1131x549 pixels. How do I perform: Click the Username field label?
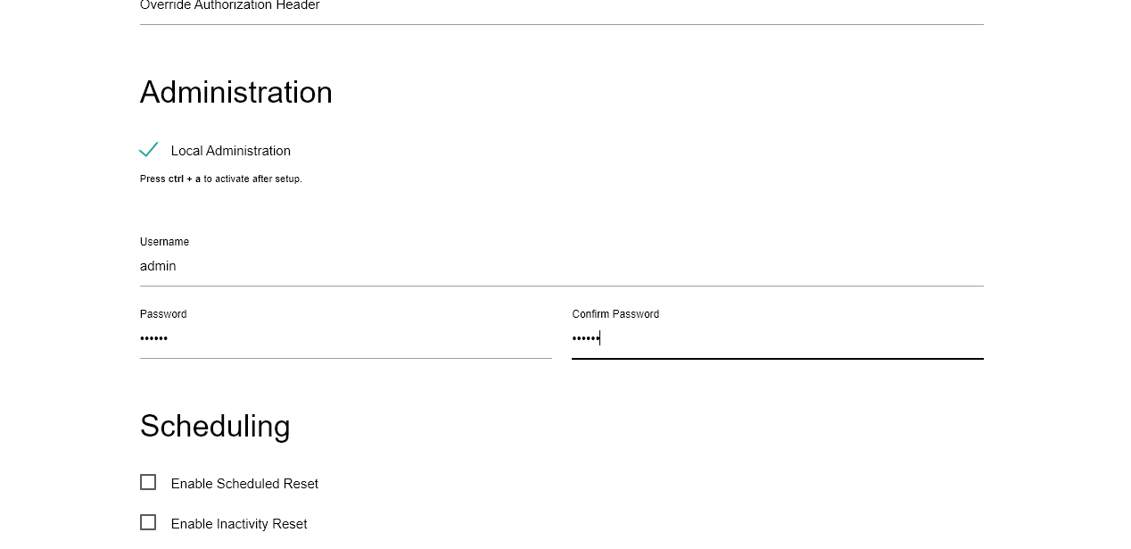tap(164, 242)
